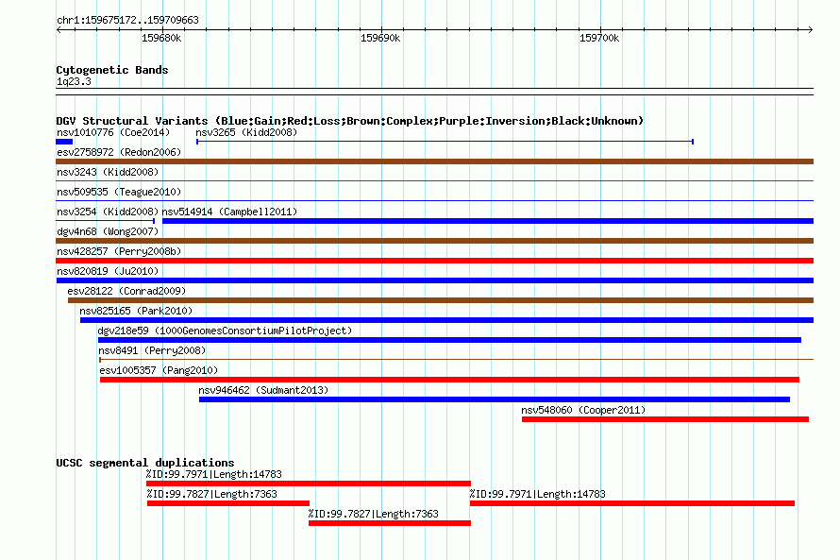Viewport: 840px width, 560px height.
Task: Click the blue nsv820819 gain bar
Action: (x=434, y=280)
